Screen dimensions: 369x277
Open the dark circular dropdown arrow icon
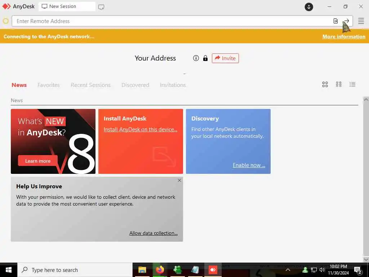pos(309,7)
